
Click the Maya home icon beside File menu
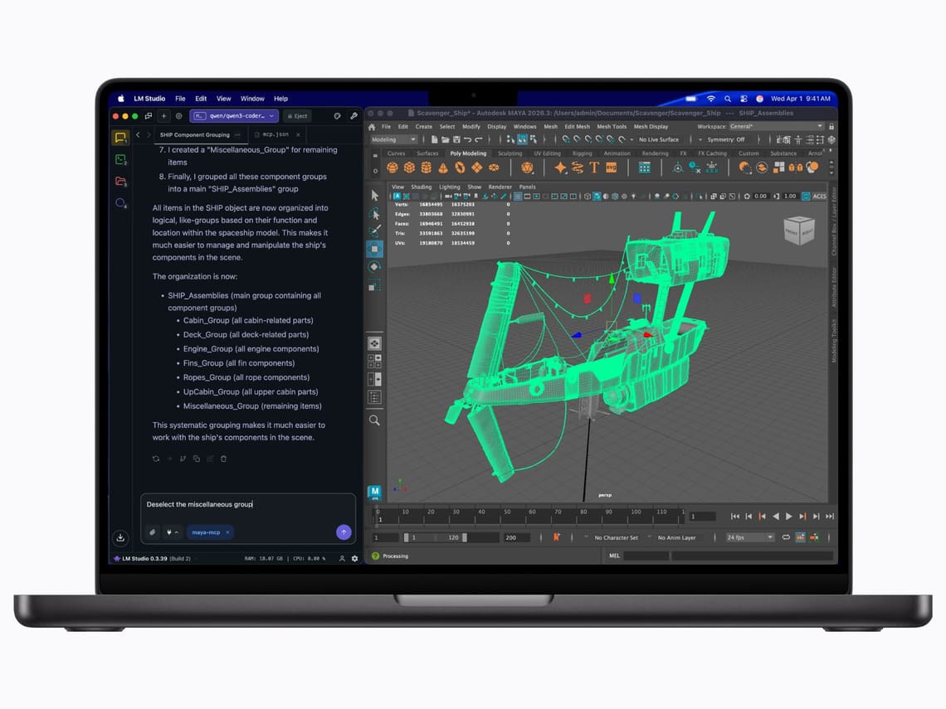tap(372, 127)
